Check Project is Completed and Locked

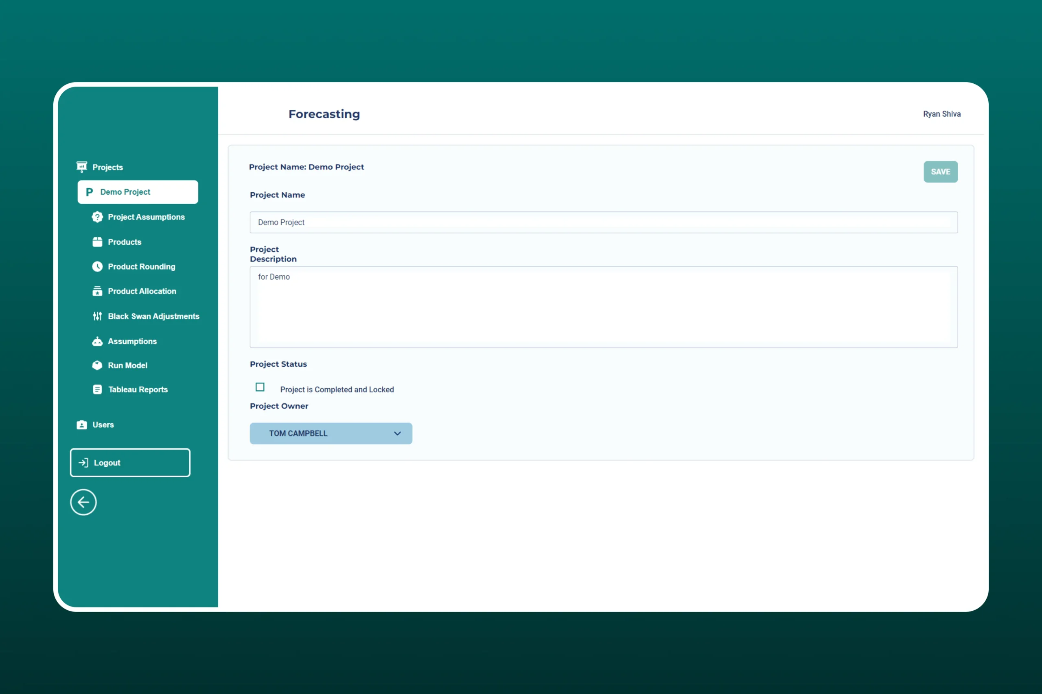coord(260,387)
